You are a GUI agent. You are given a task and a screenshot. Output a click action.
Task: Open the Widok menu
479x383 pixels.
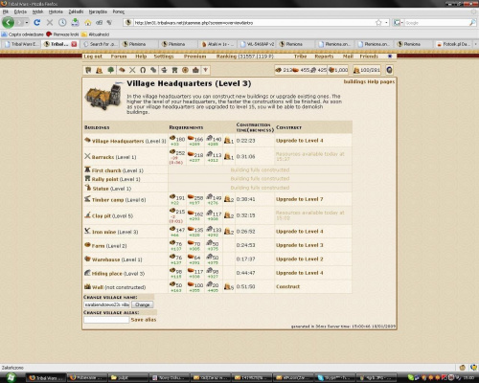pyautogui.click(x=37, y=11)
